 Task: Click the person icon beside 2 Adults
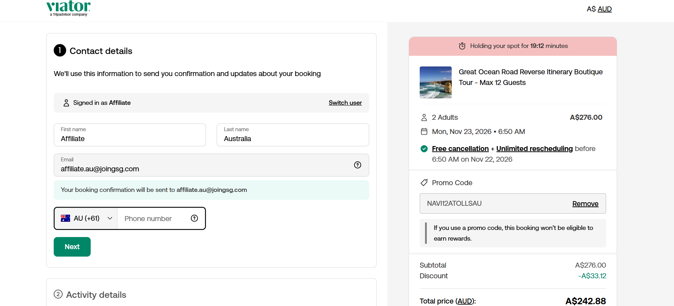point(424,117)
